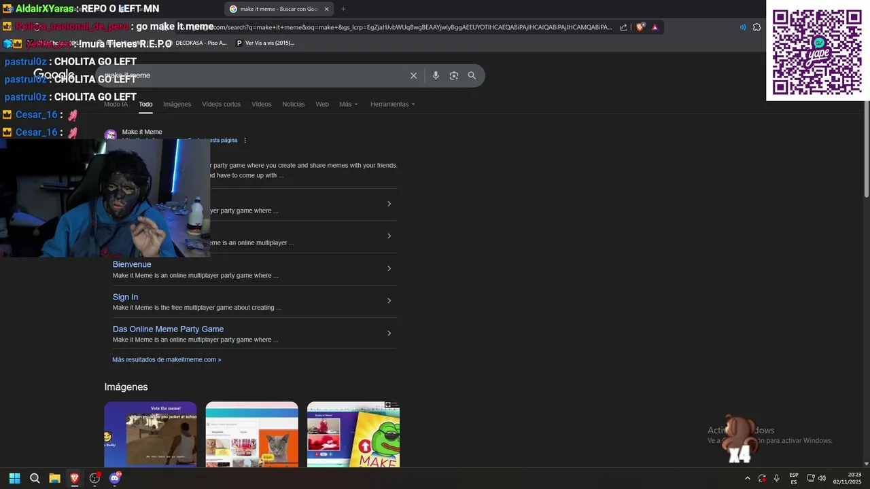The height and width of the screenshot is (489, 870).
Task: Start voice search with the microphone icon
Action: [436, 75]
